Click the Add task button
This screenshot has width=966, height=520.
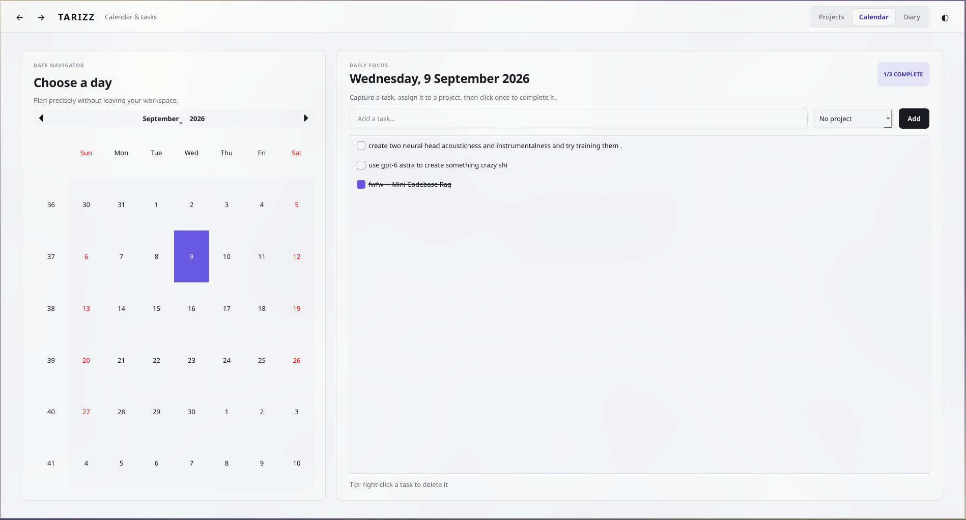[x=914, y=119]
